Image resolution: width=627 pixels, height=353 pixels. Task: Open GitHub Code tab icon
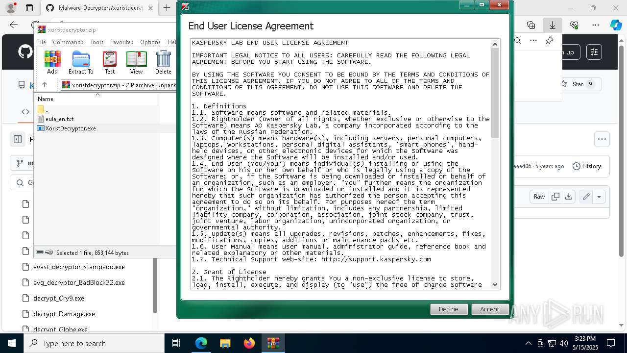click(25, 111)
